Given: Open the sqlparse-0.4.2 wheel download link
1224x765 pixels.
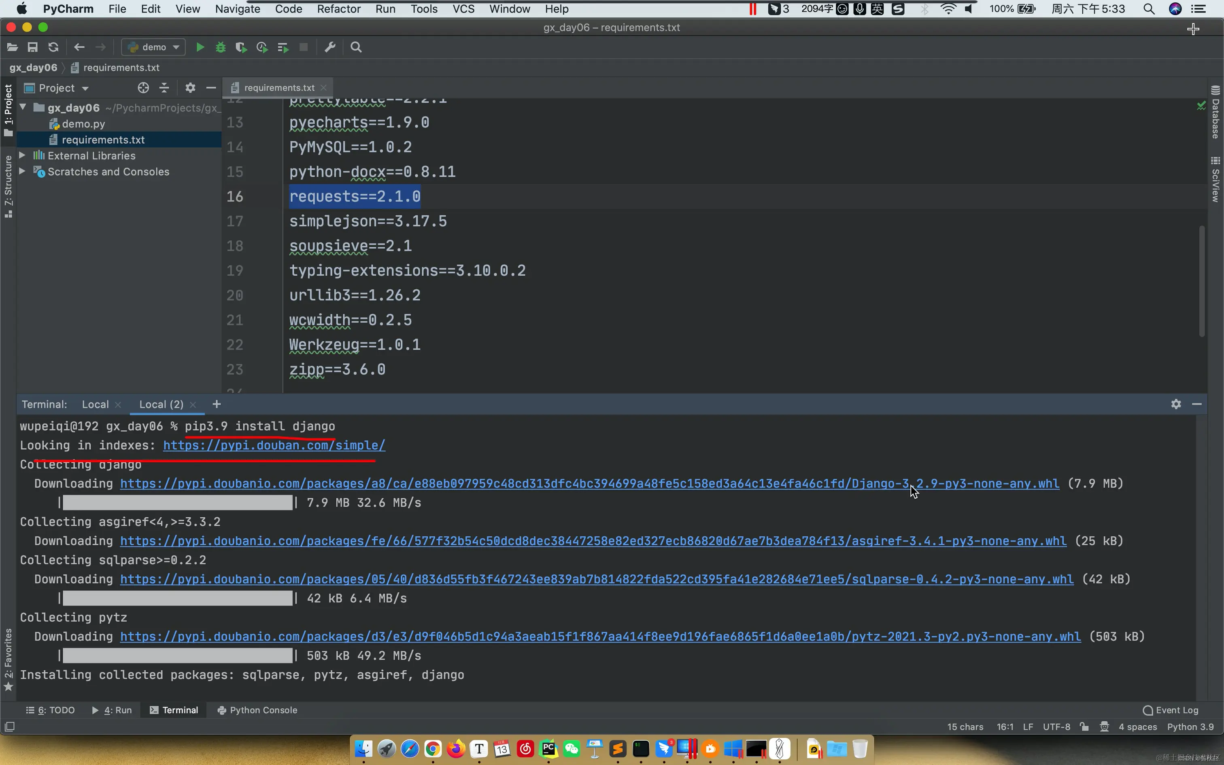Looking at the screenshot, I should 597,579.
